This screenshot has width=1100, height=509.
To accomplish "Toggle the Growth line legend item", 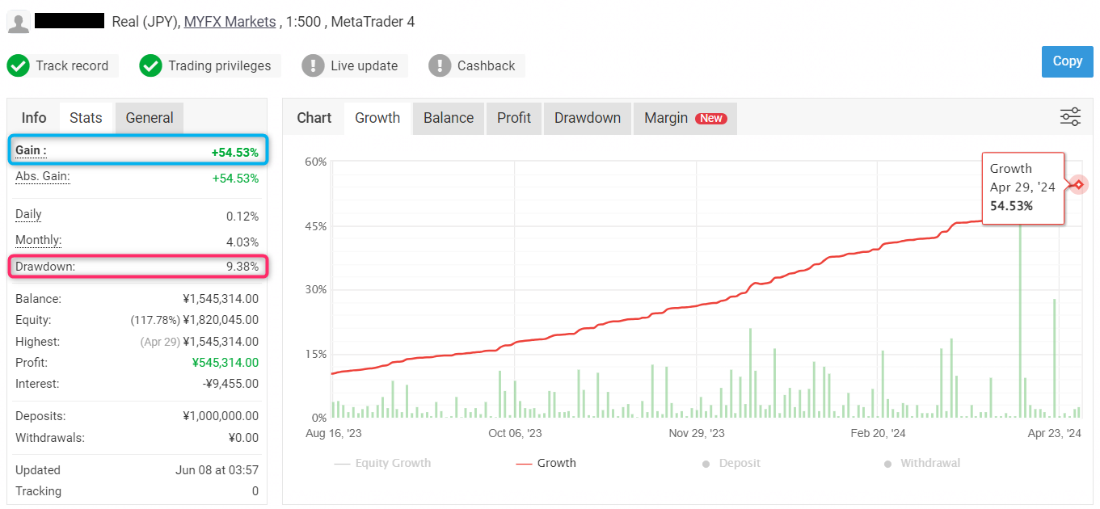I will 546,464.
